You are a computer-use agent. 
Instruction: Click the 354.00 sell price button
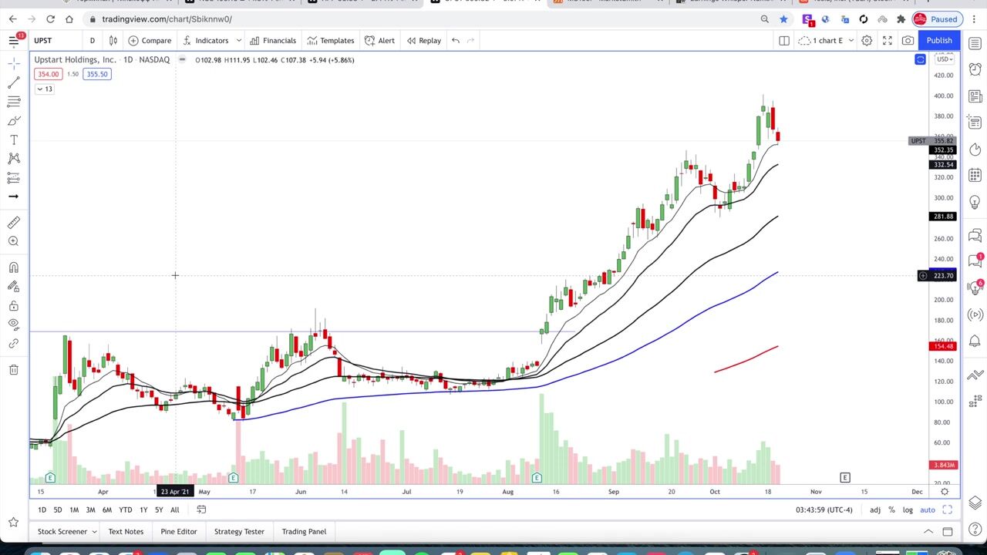coord(48,74)
